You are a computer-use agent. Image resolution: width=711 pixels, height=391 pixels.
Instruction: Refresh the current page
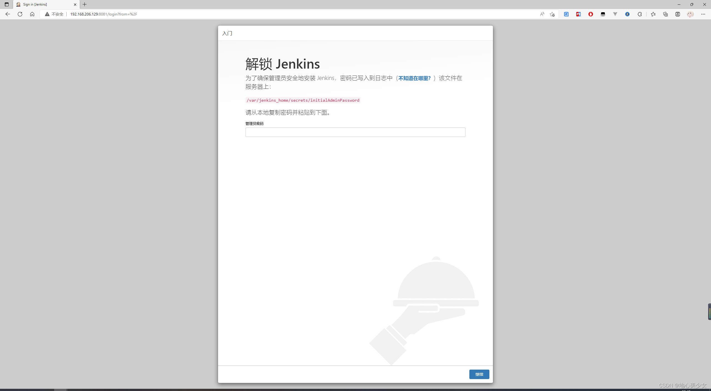pyautogui.click(x=20, y=14)
